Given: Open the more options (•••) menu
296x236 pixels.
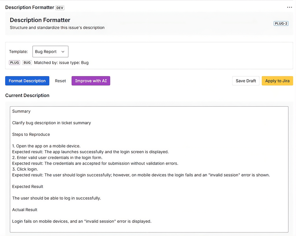Looking at the screenshot, I should coord(289,7).
